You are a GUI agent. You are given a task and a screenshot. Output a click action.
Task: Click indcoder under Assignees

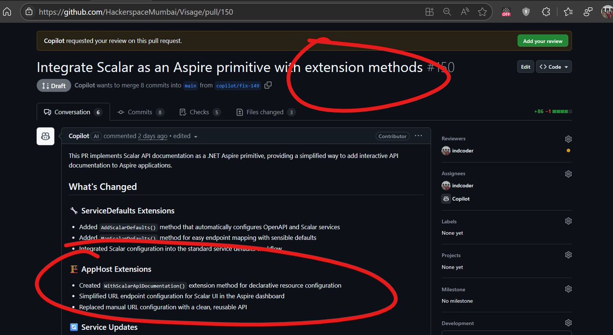click(x=463, y=186)
